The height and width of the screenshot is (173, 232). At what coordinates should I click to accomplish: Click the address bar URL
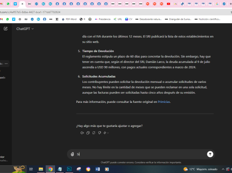30,12
